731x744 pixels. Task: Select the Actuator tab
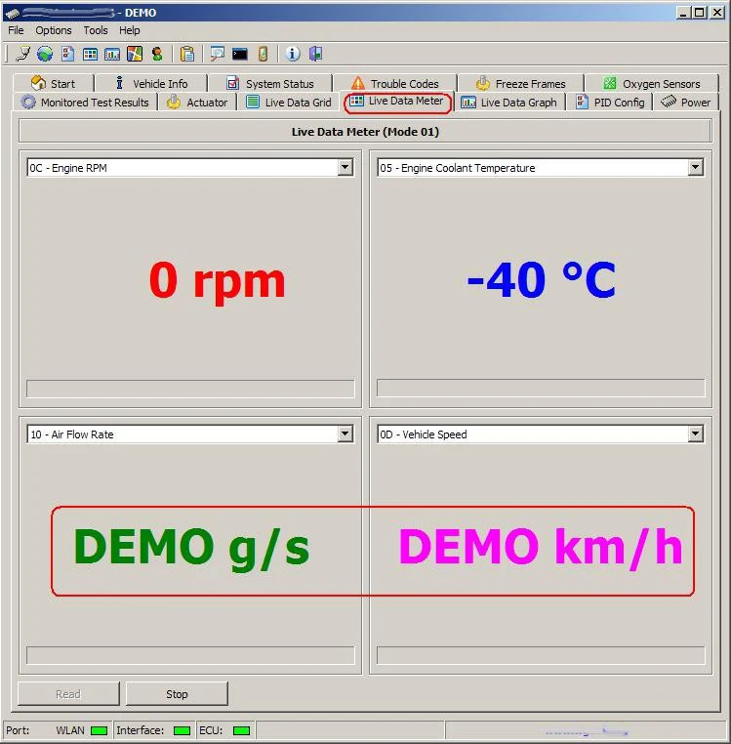tap(197, 102)
